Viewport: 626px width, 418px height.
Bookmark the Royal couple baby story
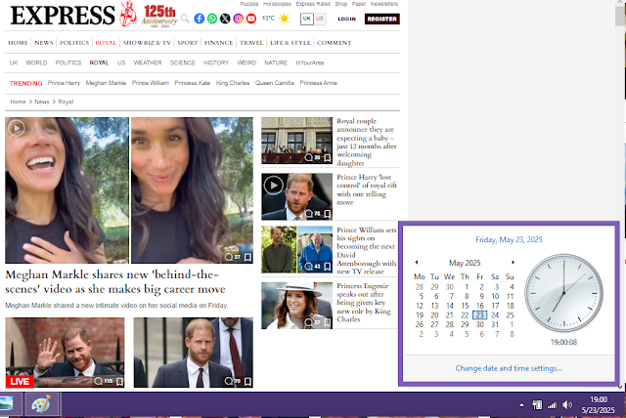(328, 158)
